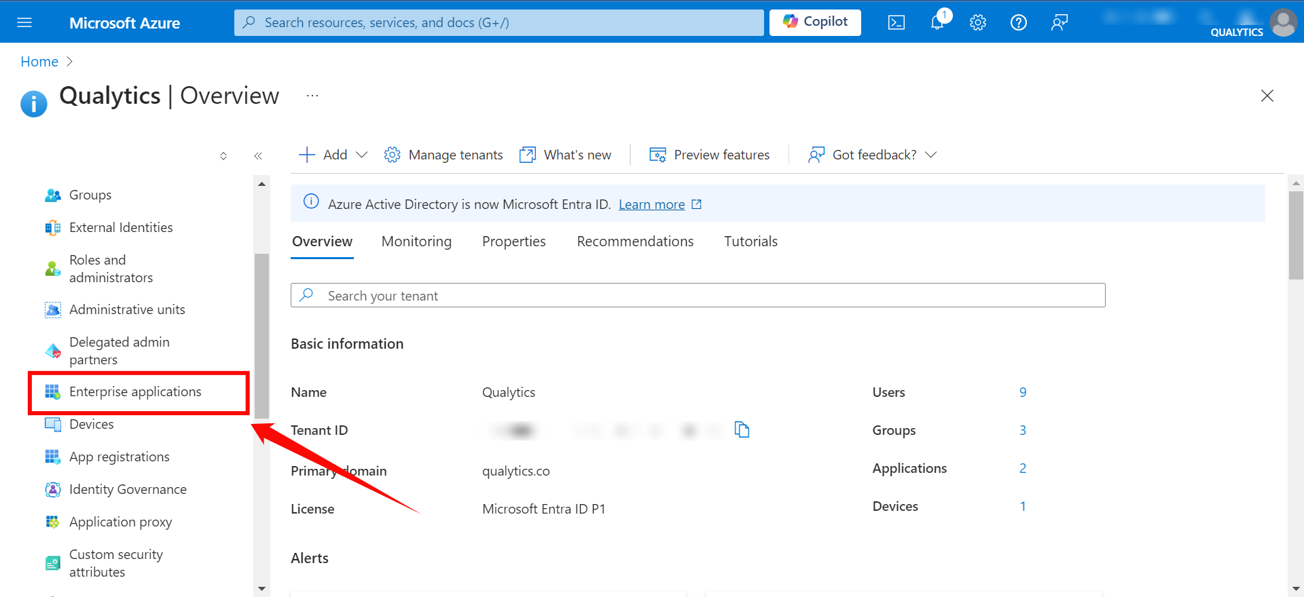Screen dimensions: 1304x597
Task: Click the Groups sidebar icon
Action: click(x=53, y=195)
